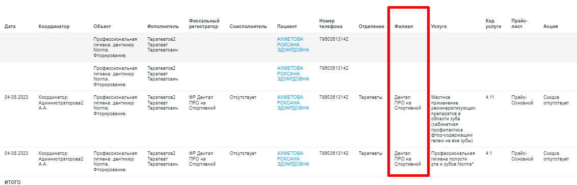Click the Услуга column header
Screen dimensions: 577x185
point(439,27)
